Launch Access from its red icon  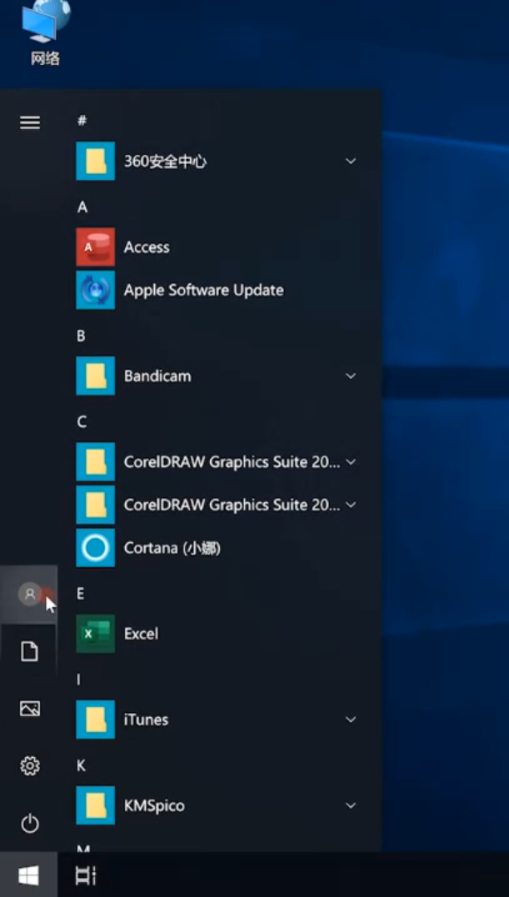point(96,247)
